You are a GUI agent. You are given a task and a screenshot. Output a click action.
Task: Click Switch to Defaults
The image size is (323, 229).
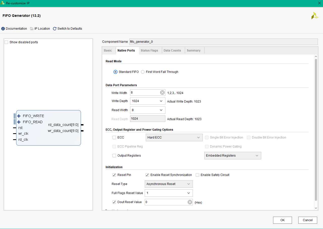point(70,29)
